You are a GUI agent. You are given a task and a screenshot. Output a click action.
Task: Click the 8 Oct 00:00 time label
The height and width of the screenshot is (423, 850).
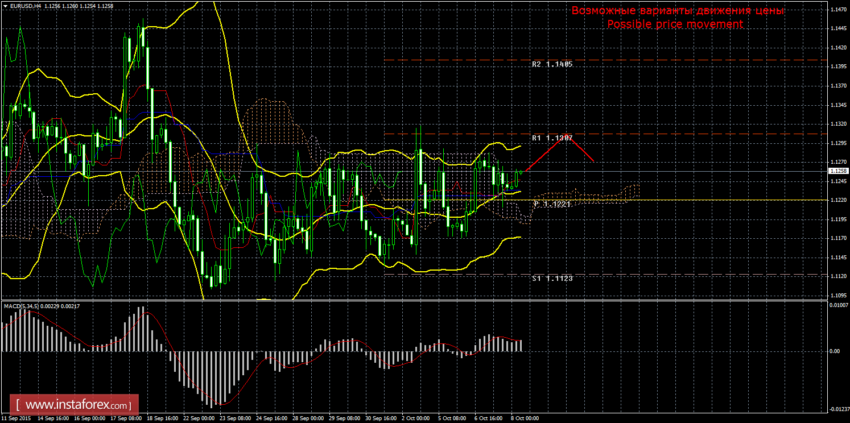525,418
